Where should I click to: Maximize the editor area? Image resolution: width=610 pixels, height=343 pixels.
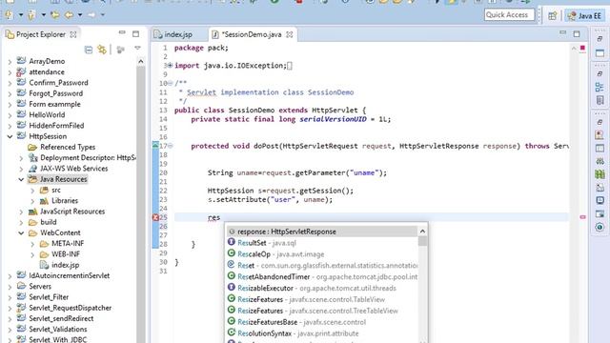[577, 34]
